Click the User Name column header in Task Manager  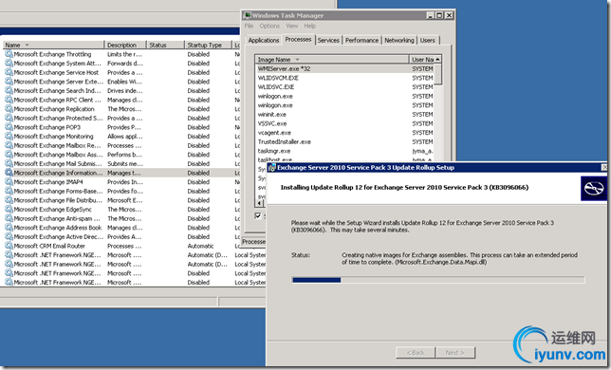point(422,60)
